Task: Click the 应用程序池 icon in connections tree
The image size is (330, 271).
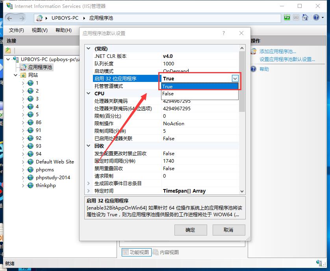Action: [x=23, y=67]
